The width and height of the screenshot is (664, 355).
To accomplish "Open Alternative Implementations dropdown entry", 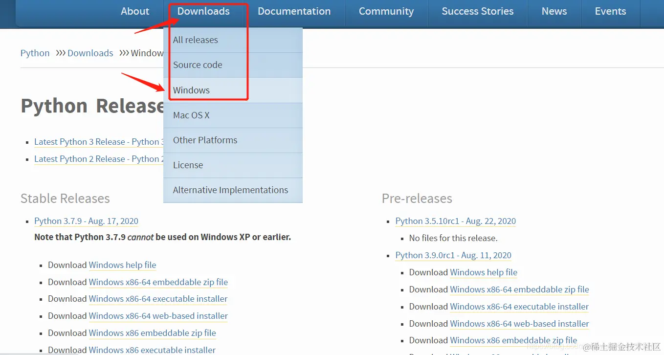I will [233, 190].
